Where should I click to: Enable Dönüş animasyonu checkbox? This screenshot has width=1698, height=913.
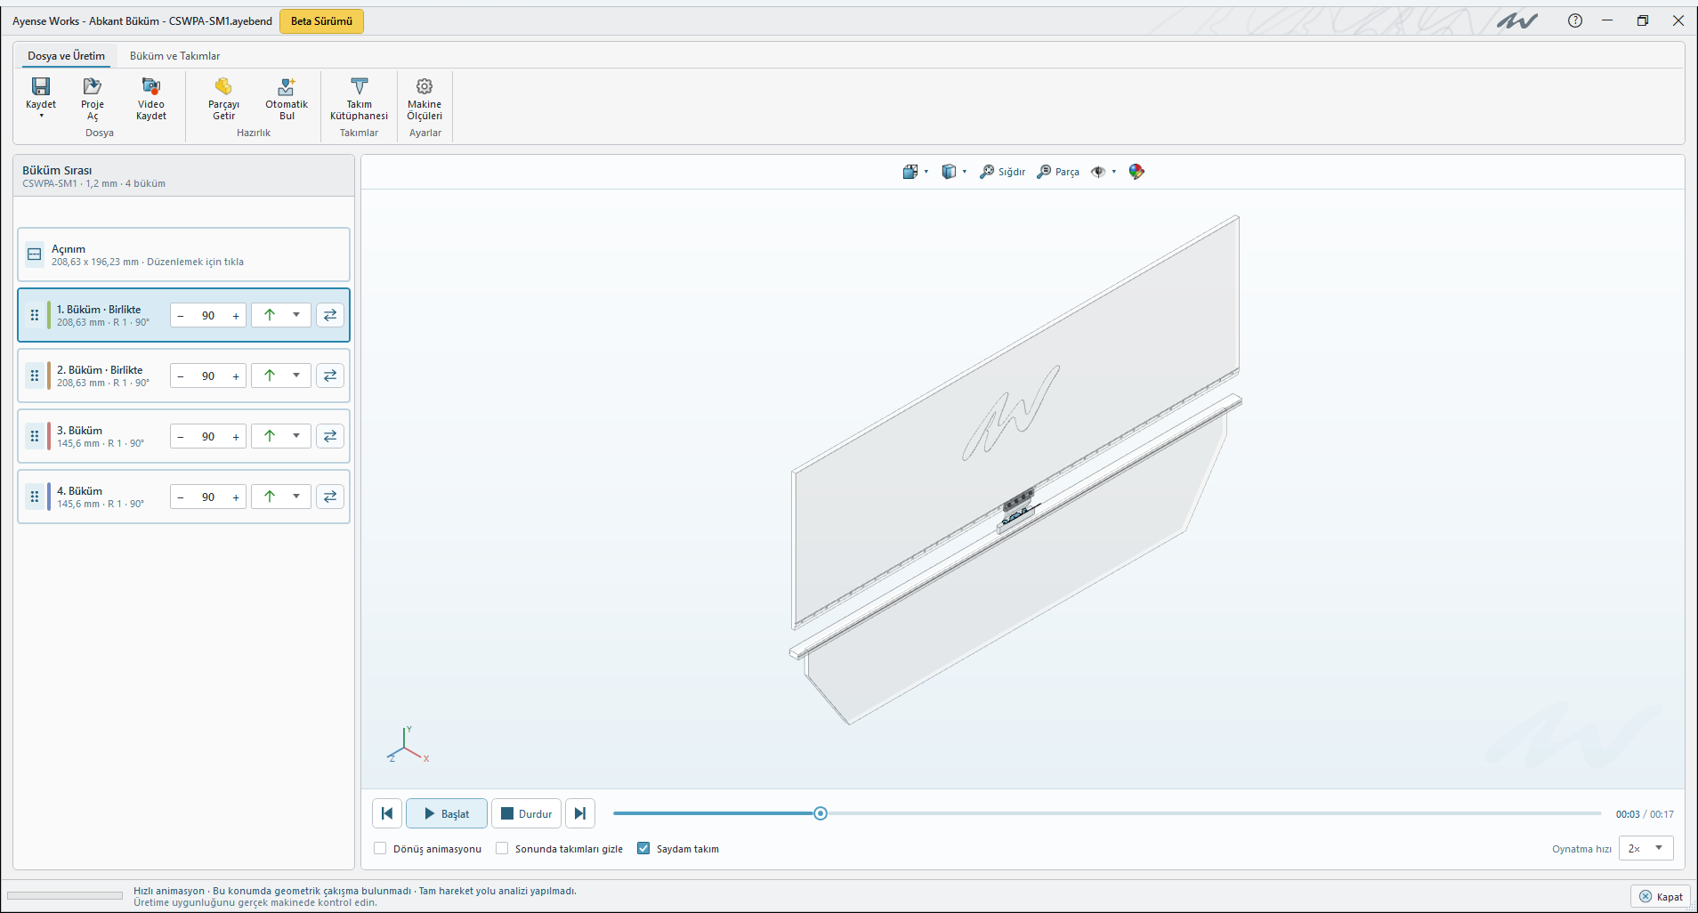click(x=380, y=848)
